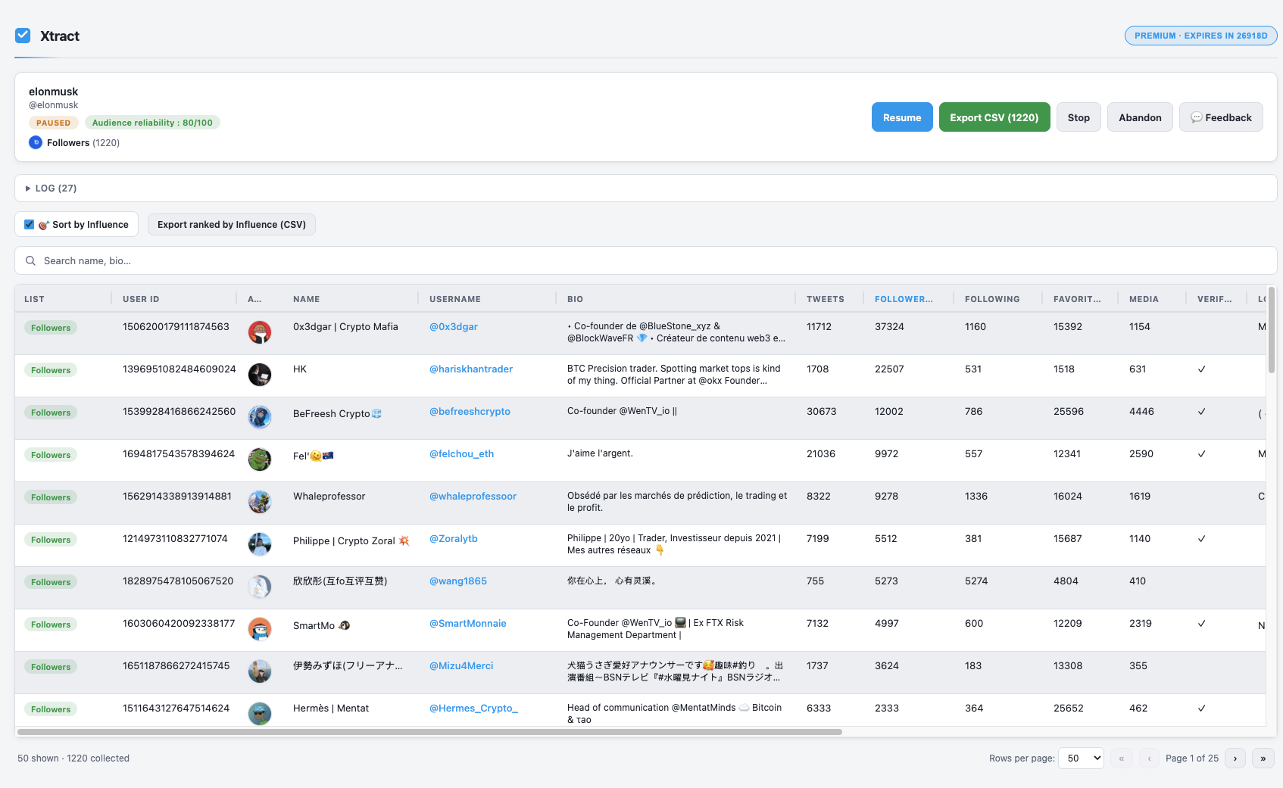Screen dimensions: 1283x788
Task: Uncheck the Sort by Influence checkbox
Action: coord(29,224)
